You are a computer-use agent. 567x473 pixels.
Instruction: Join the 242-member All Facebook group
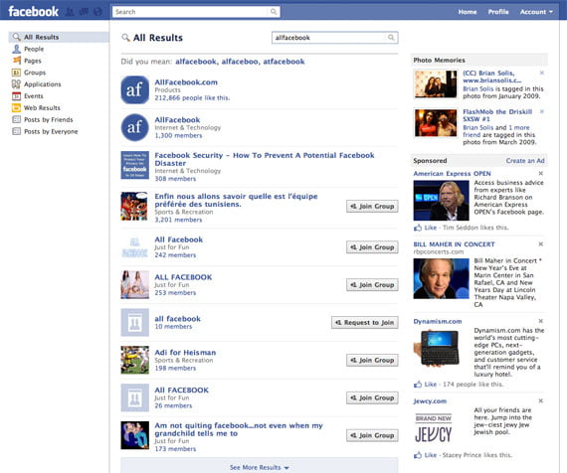coord(372,247)
